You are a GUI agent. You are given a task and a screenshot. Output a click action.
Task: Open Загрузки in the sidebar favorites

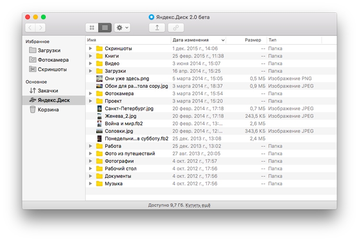[49, 50]
